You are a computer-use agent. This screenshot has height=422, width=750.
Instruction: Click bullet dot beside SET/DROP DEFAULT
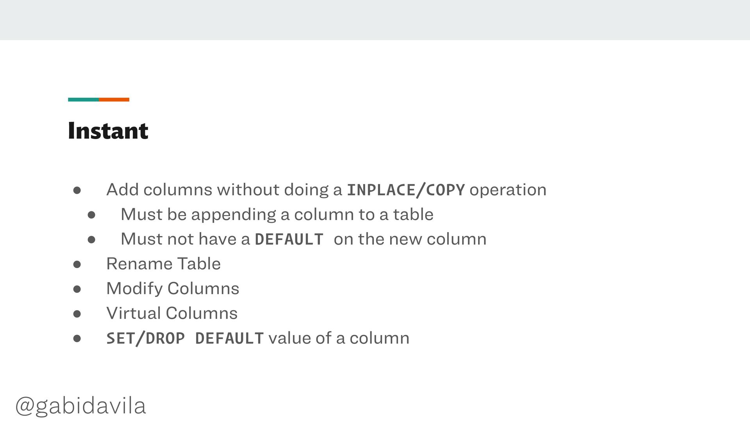tap(77, 339)
